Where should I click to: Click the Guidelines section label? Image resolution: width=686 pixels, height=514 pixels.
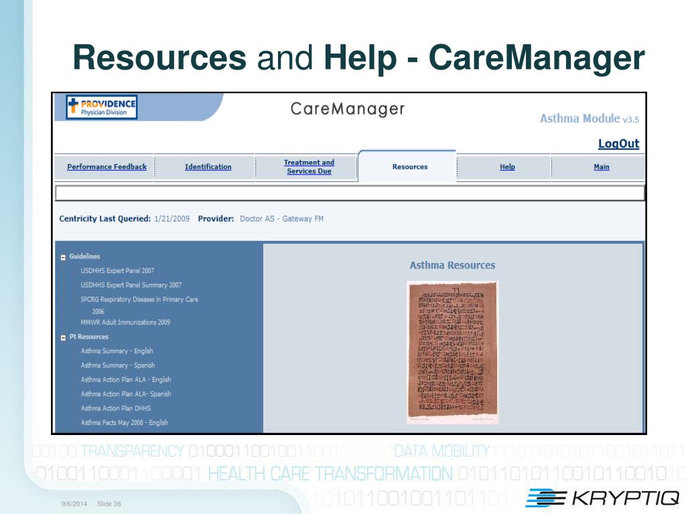coord(84,256)
